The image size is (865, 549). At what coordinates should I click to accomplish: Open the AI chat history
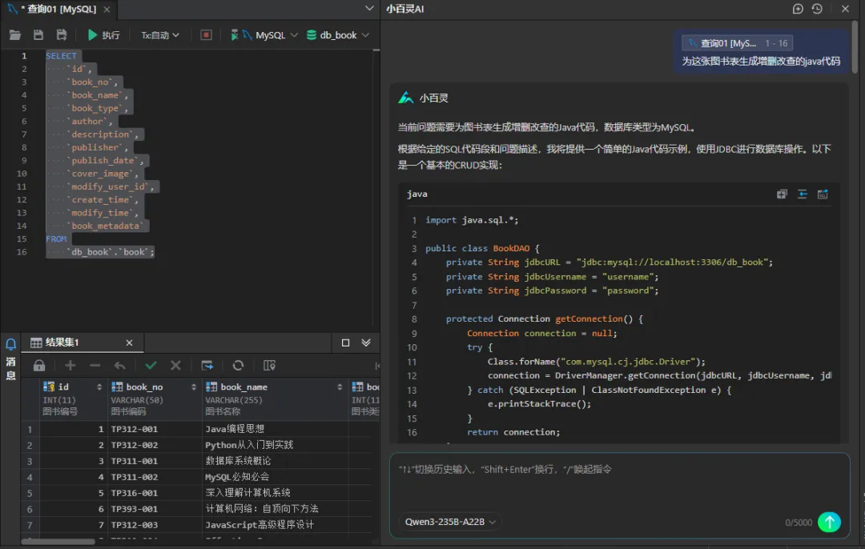point(817,9)
